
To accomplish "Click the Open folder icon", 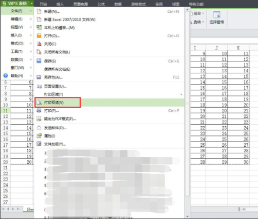I will (x=39, y=36).
